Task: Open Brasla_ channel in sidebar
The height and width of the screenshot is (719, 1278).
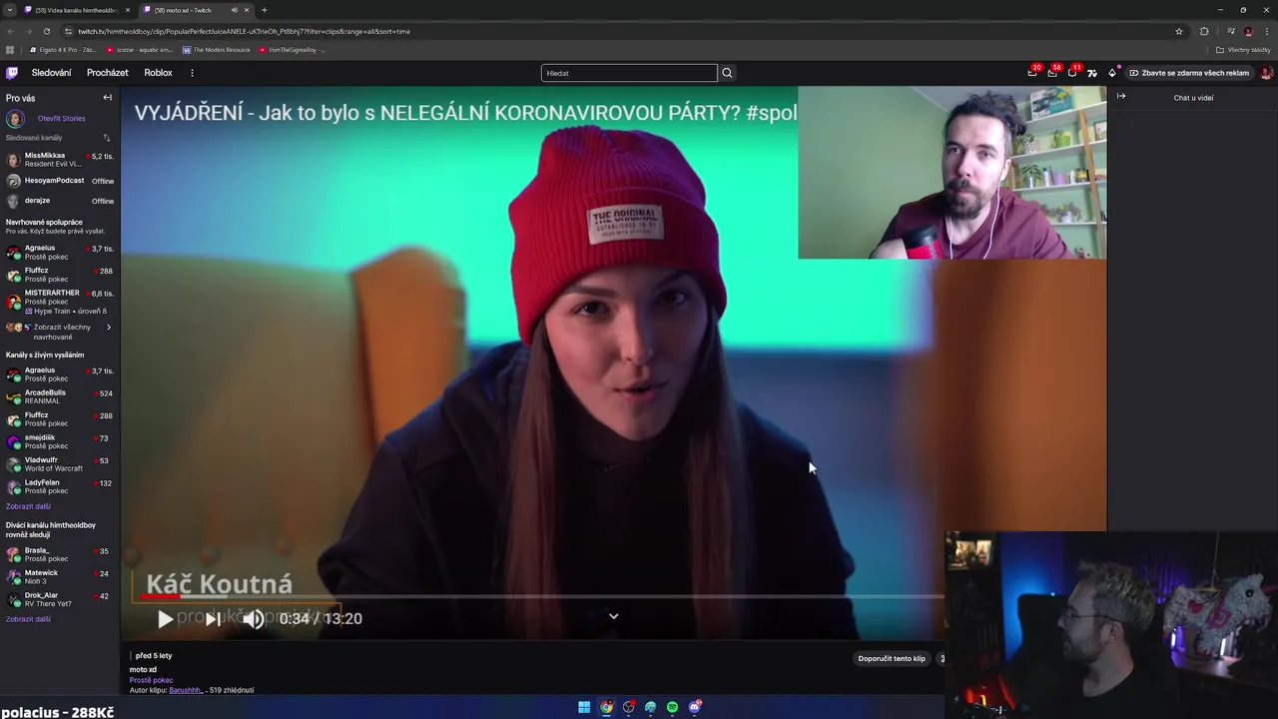Action: tap(60, 554)
